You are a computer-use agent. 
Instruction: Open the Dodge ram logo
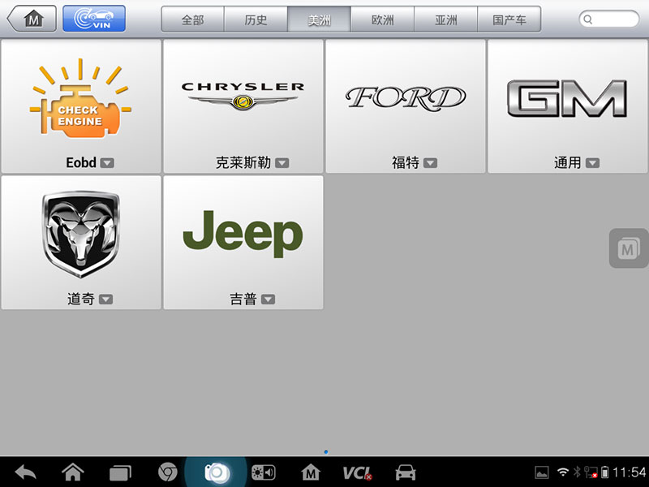pyautogui.click(x=80, y=234)
